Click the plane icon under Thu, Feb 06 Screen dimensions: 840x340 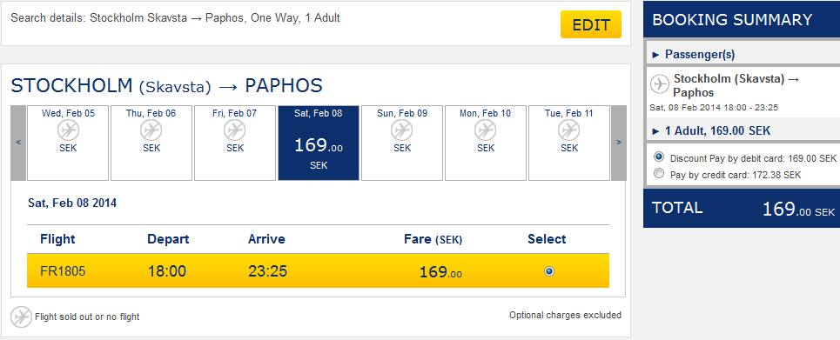[151, 130]
